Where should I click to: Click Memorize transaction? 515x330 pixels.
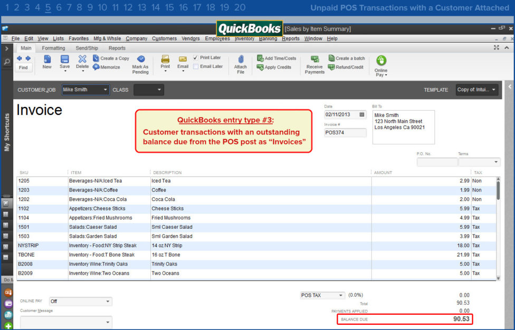tap(107, 67)
